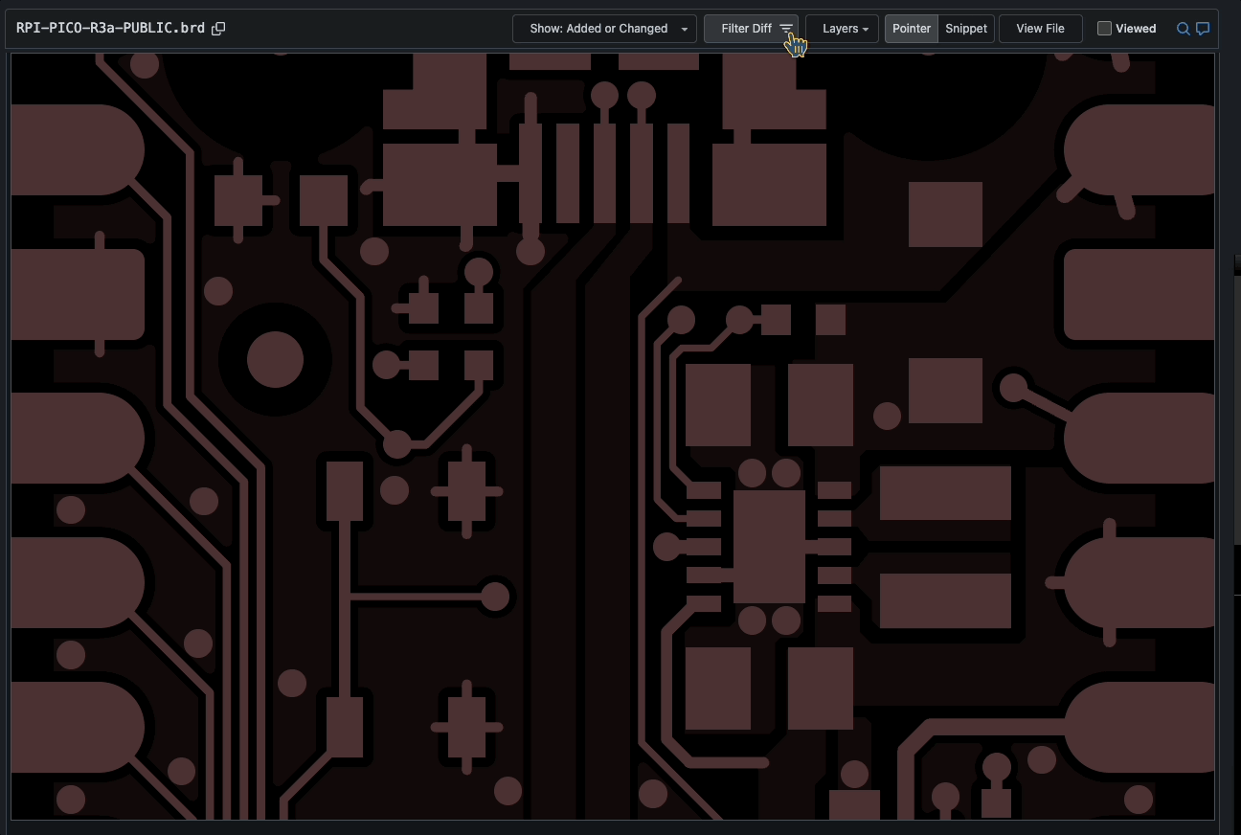Open the inline diff search magnifier
The image size is (1241, 835).
[1183, 29]
